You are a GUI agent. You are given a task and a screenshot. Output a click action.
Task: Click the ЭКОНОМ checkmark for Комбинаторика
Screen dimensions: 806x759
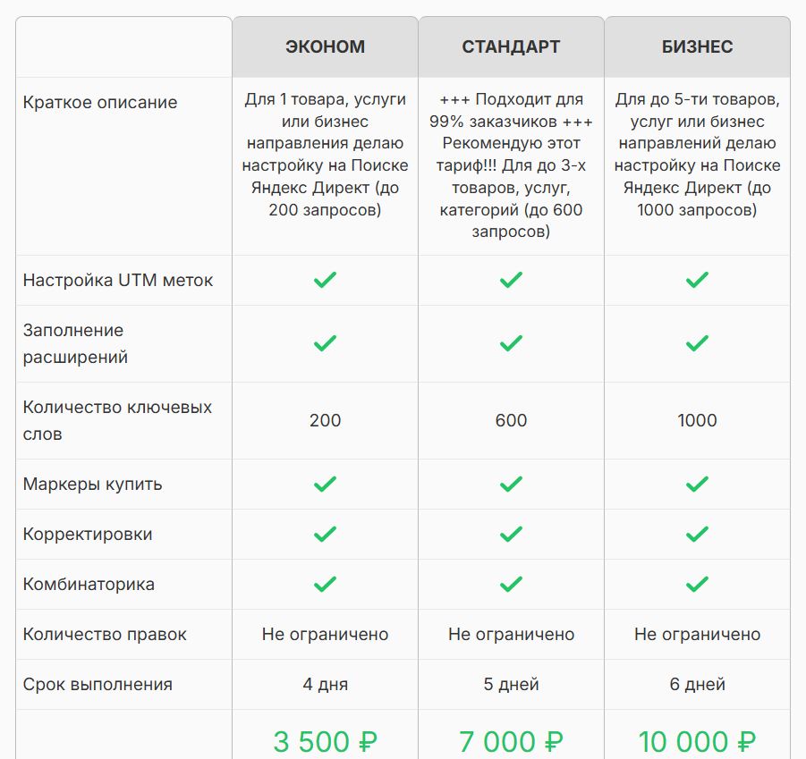(325, 584)
